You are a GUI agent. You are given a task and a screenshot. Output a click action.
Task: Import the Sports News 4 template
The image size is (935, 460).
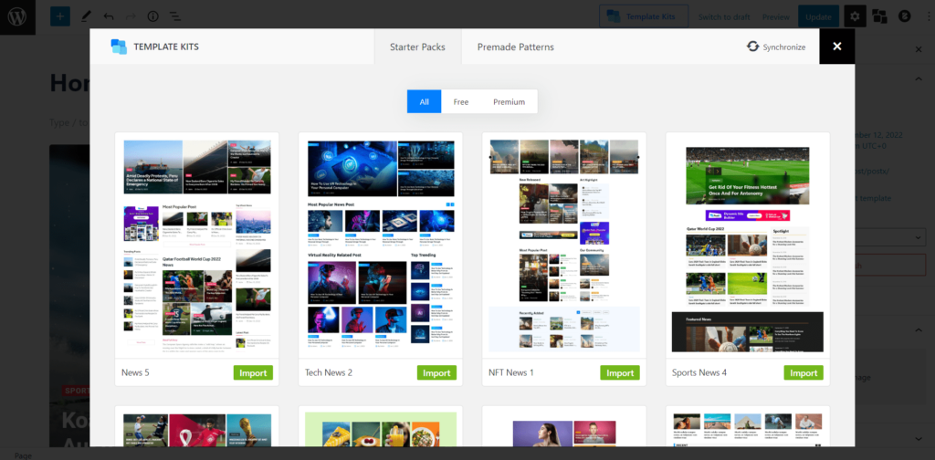(804, 373)
